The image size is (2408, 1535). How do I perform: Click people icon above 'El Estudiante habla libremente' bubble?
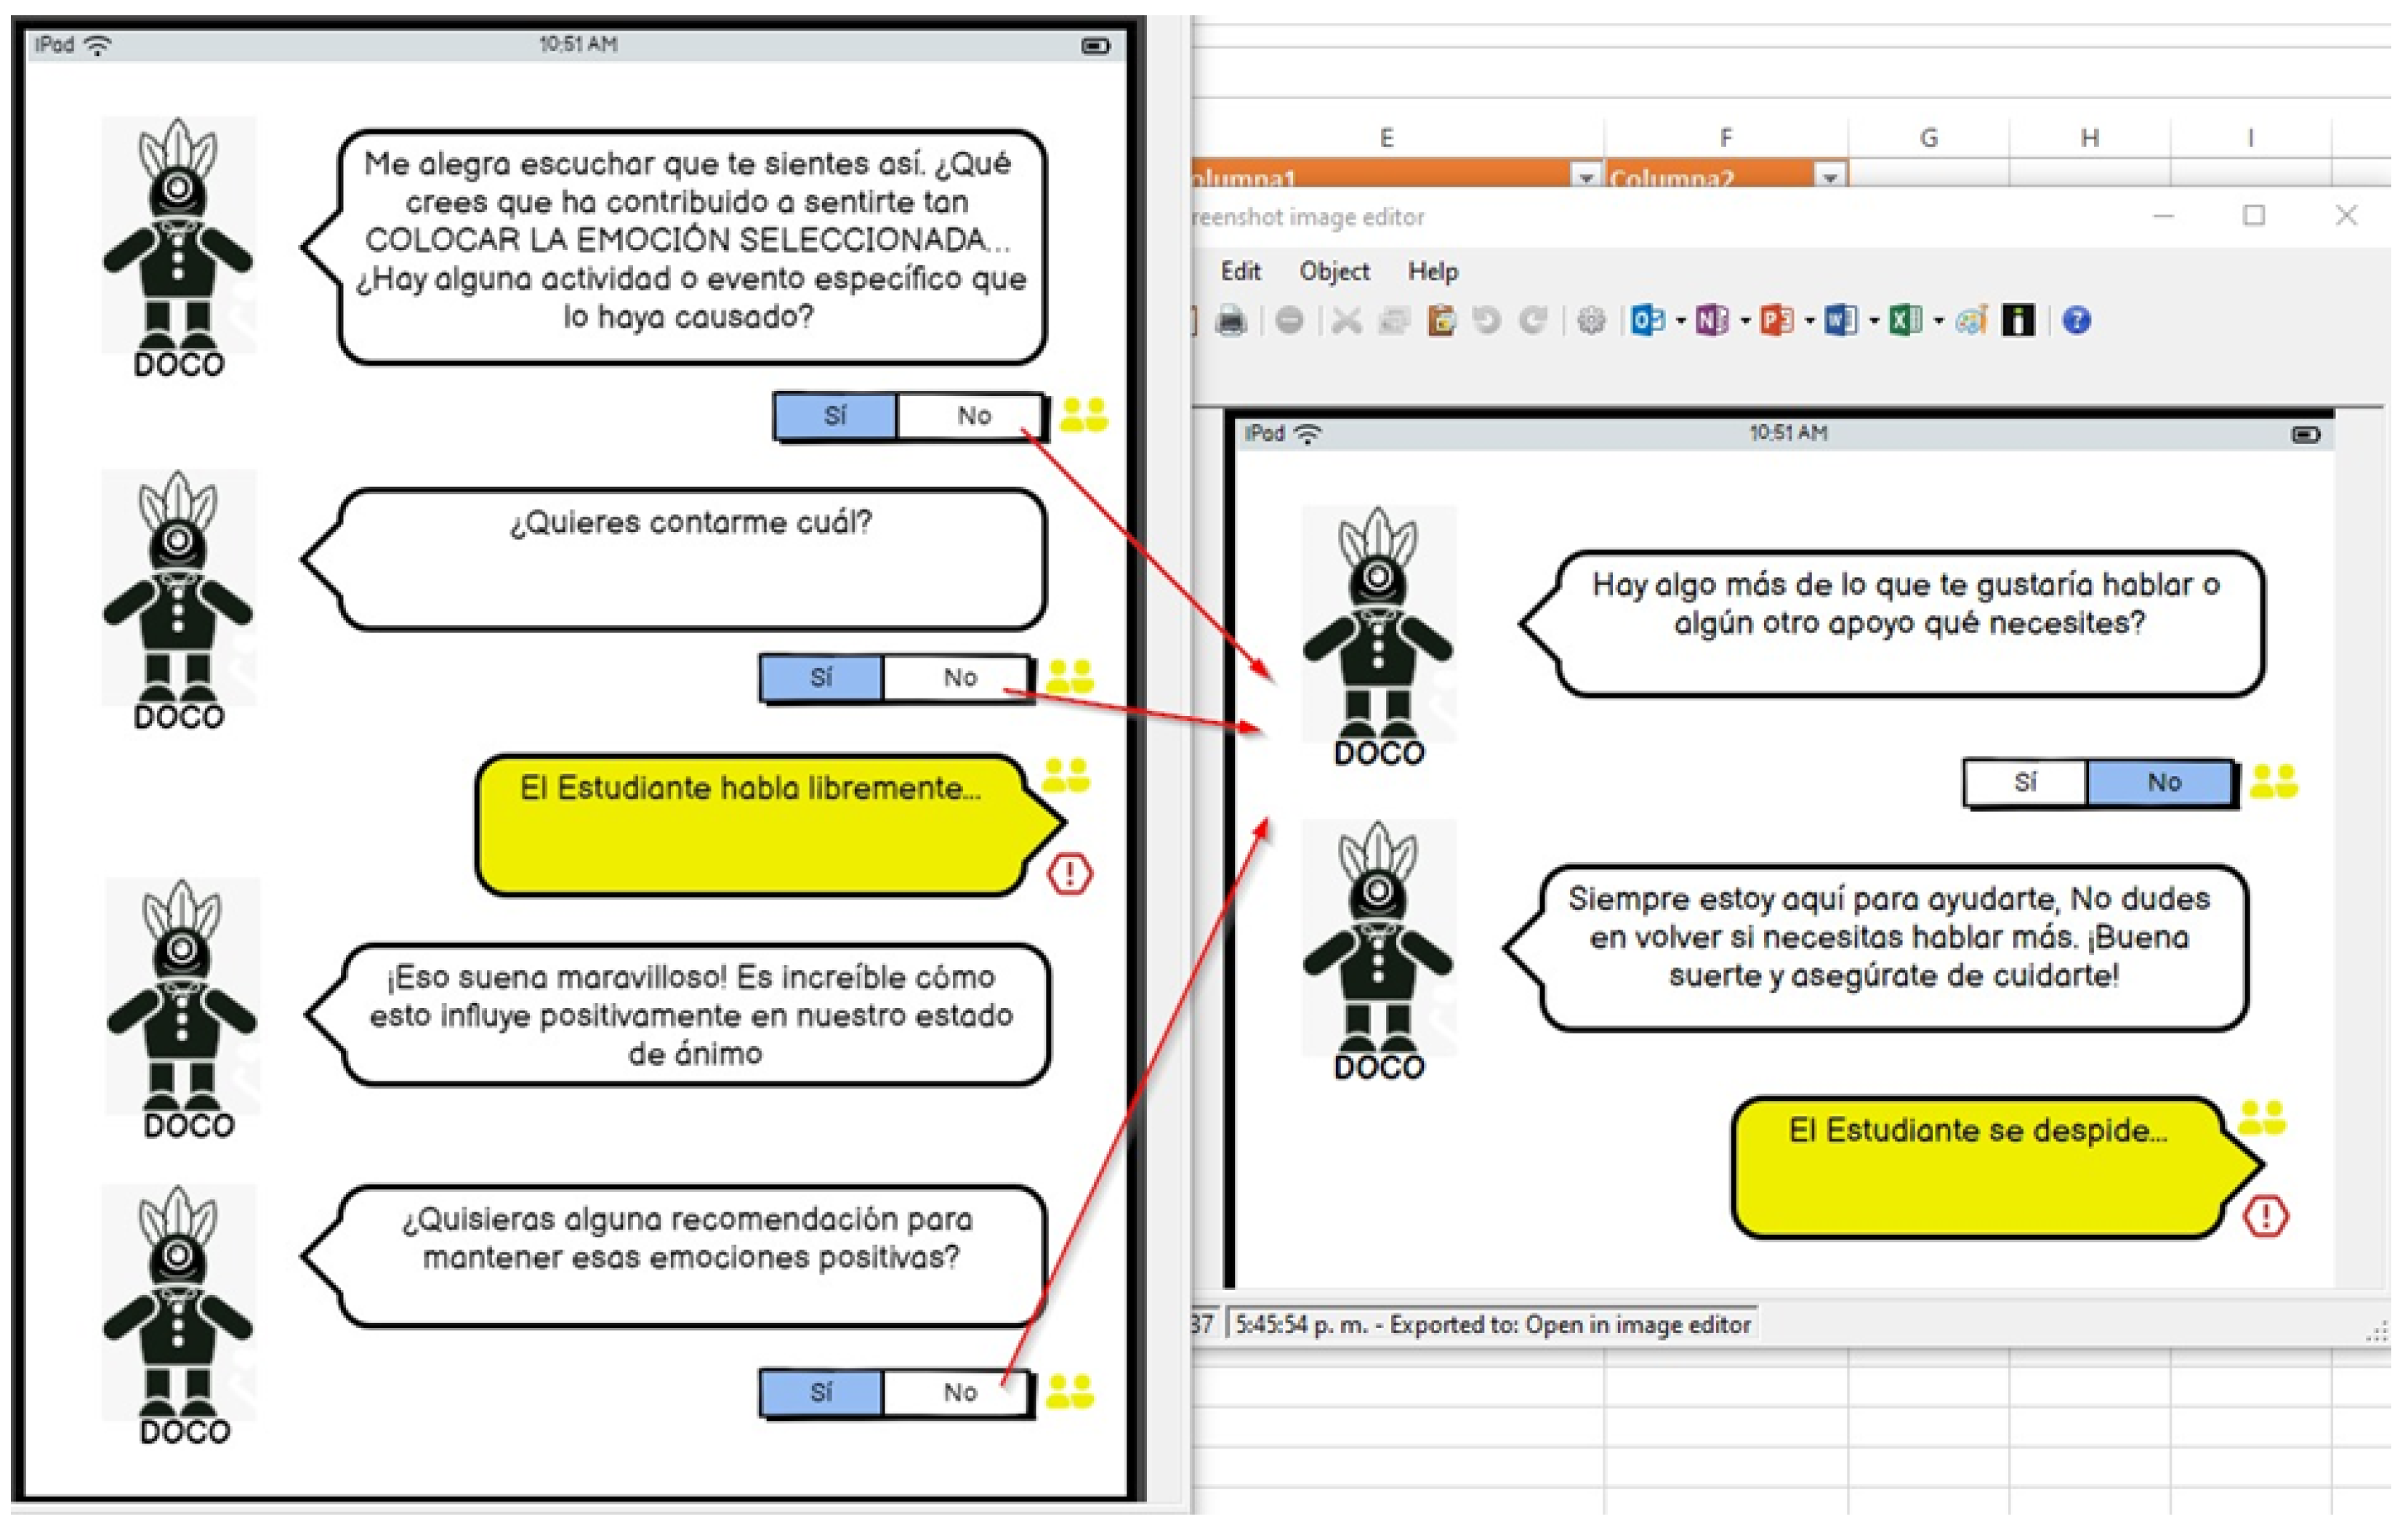pos(1066,775)
